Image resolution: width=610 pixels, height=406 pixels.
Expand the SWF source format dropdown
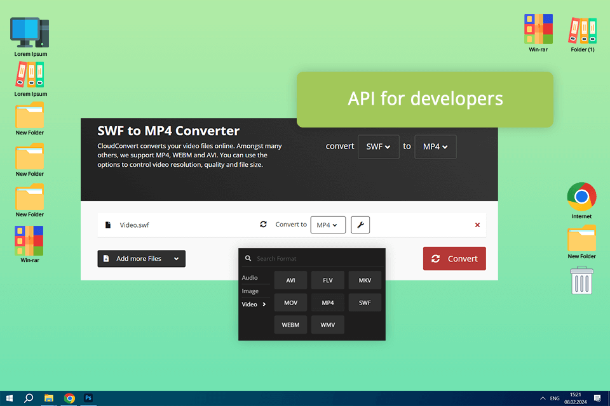point(379,147)
